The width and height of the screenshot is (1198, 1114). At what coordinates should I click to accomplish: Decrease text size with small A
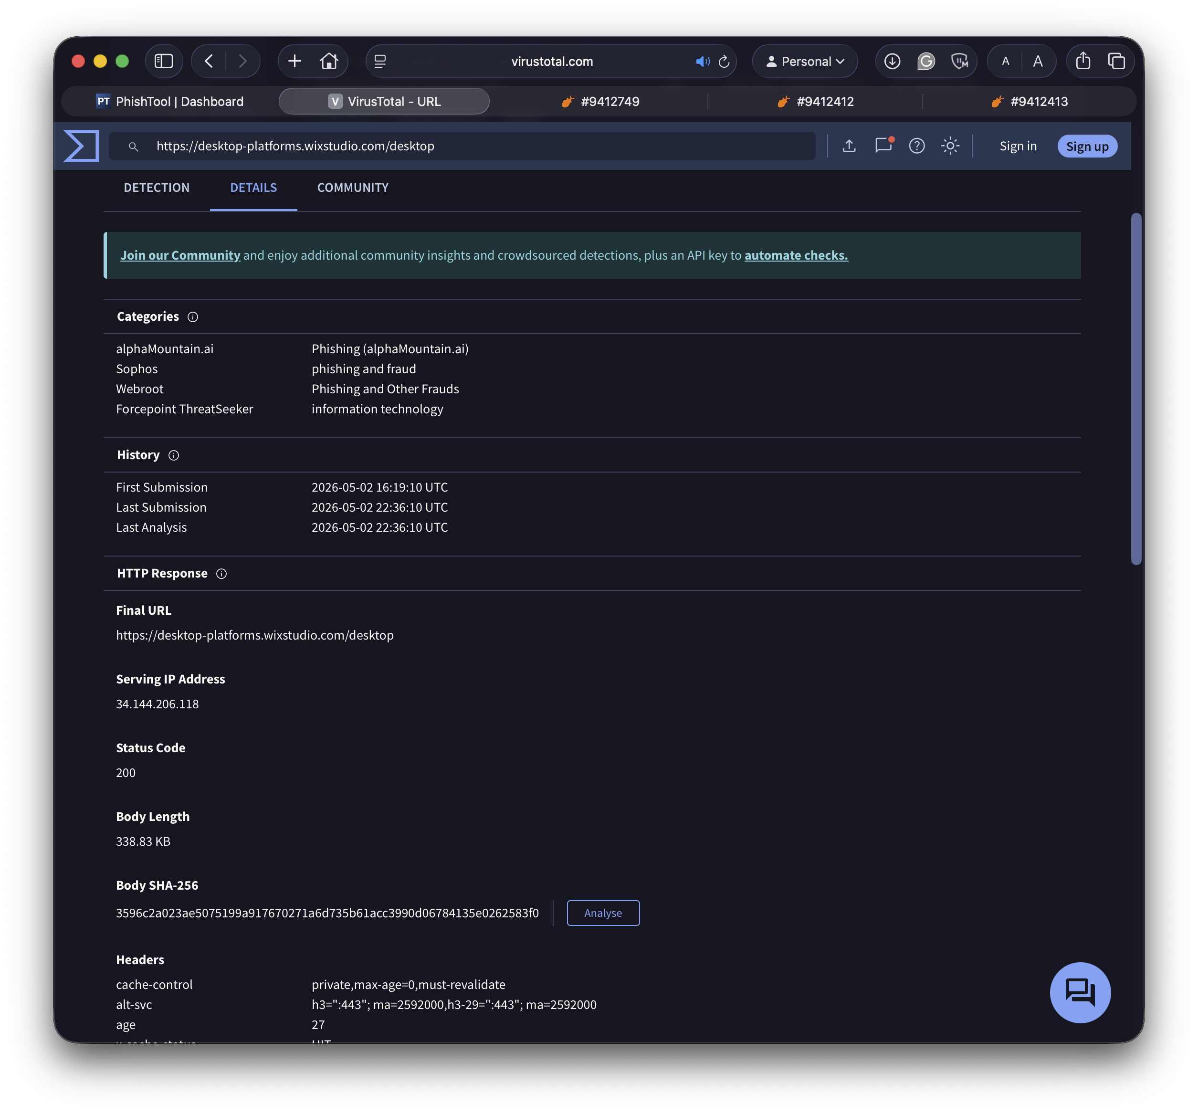point(1005,61)
